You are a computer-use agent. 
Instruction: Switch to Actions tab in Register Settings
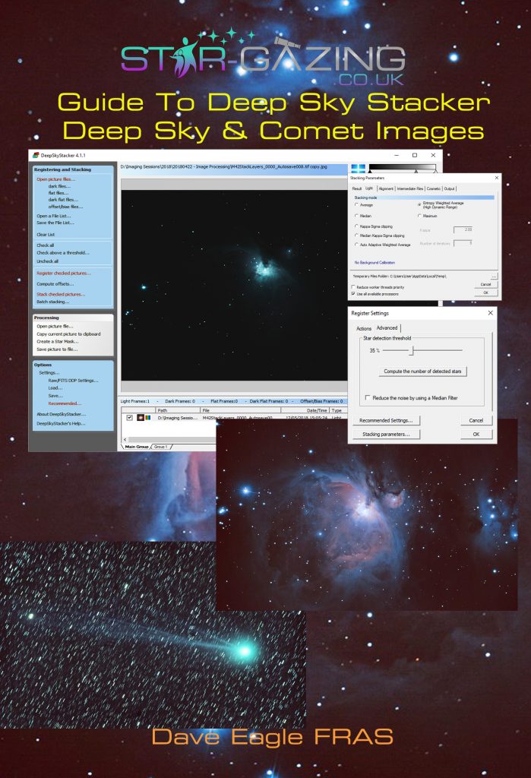pyautogui.click(x=364, y=328)
